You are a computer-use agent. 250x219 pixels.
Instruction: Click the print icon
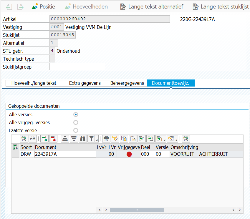106,139
